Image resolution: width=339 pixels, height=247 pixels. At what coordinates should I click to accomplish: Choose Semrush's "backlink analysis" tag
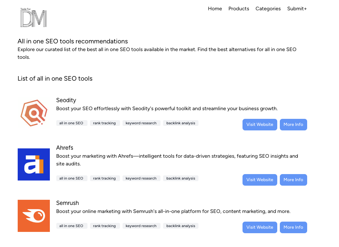(181, 226)
